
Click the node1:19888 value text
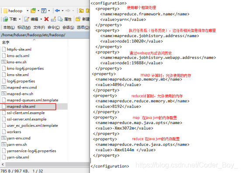point(131,63)
